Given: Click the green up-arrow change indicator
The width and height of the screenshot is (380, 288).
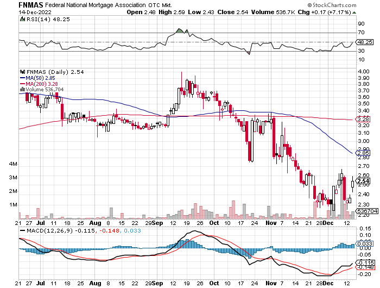Looking at the screenshot, I should [x=354, y=12].
